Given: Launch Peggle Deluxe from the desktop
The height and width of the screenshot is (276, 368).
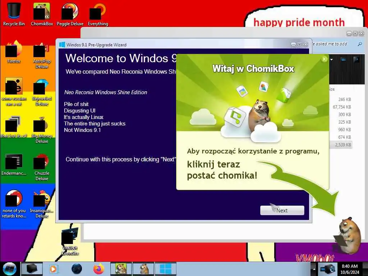Looking at the screenshot, I should click(x=70, y=14).
